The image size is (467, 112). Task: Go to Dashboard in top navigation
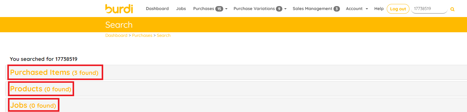pyautogui.click(x=157, y=9)
